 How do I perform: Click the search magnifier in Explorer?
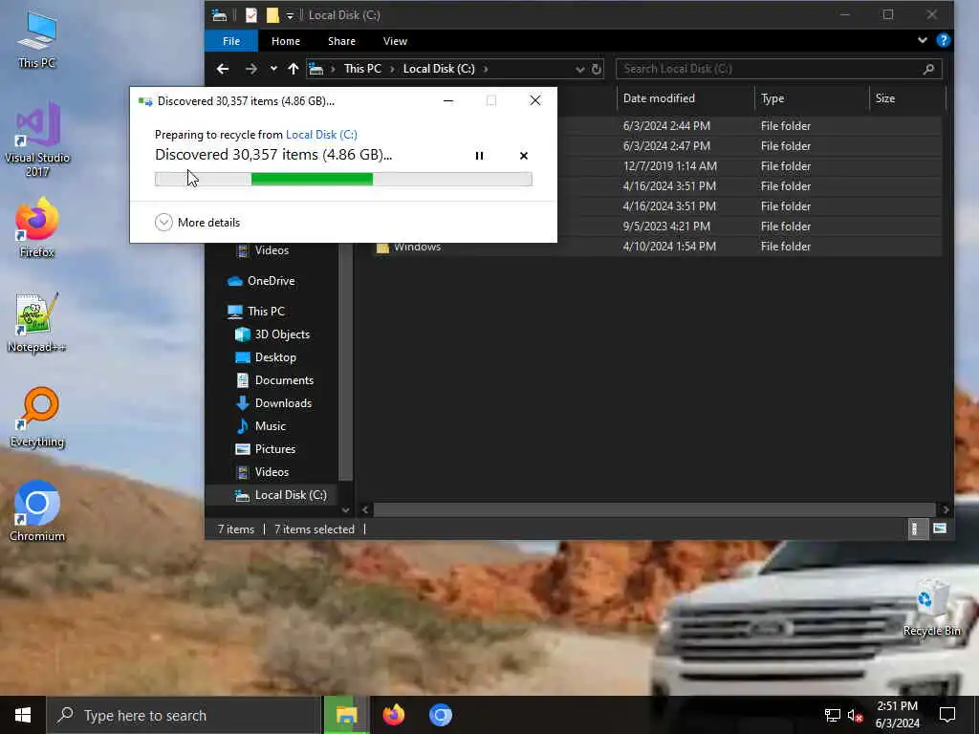point(928,69)
